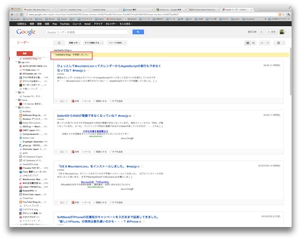Select marbee's blog feed in sidebar

click(31, 59)
